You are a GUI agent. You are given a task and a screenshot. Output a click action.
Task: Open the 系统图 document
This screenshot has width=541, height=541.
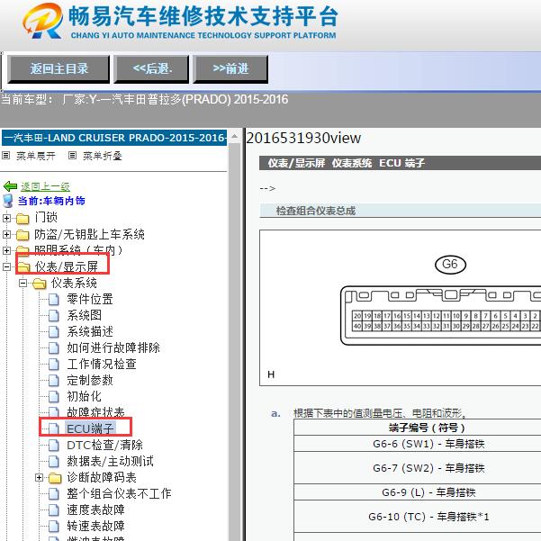click(85, 315)
